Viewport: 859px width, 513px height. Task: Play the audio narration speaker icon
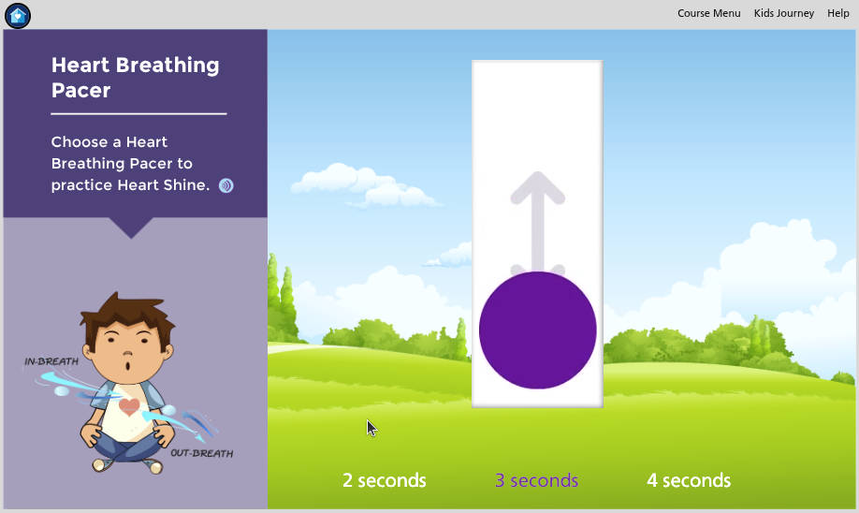pos(226,185)
